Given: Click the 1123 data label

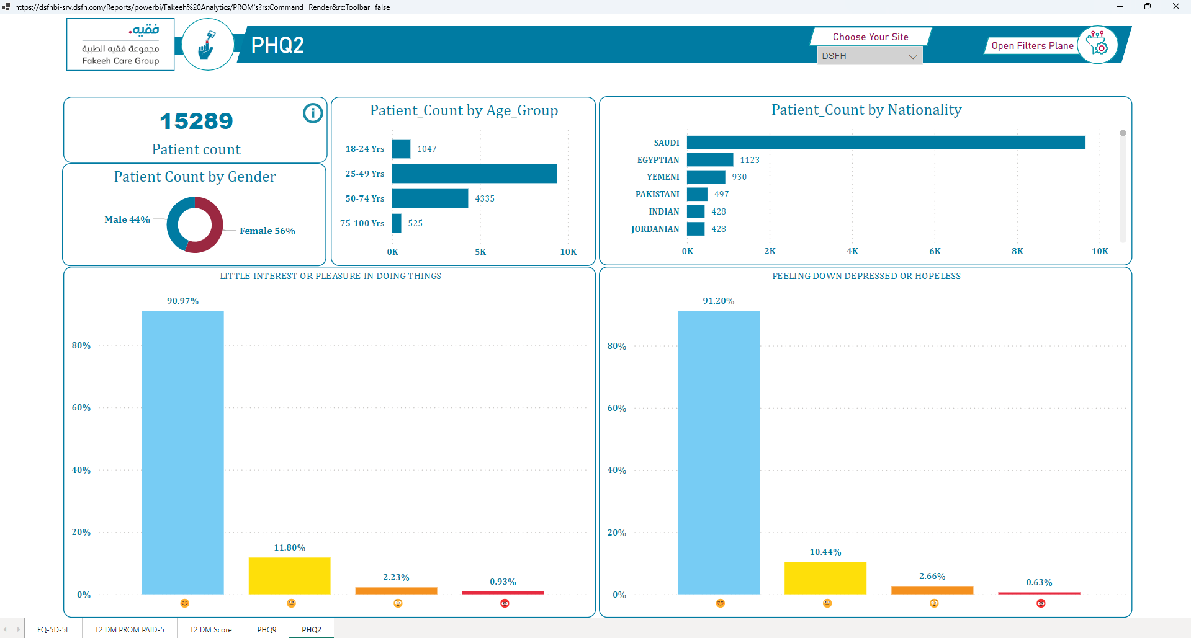Looking at the screenshot, I should click(750, 160).
